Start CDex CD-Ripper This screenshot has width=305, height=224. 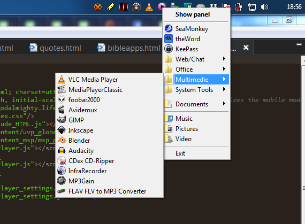click(x=109, y=161)
